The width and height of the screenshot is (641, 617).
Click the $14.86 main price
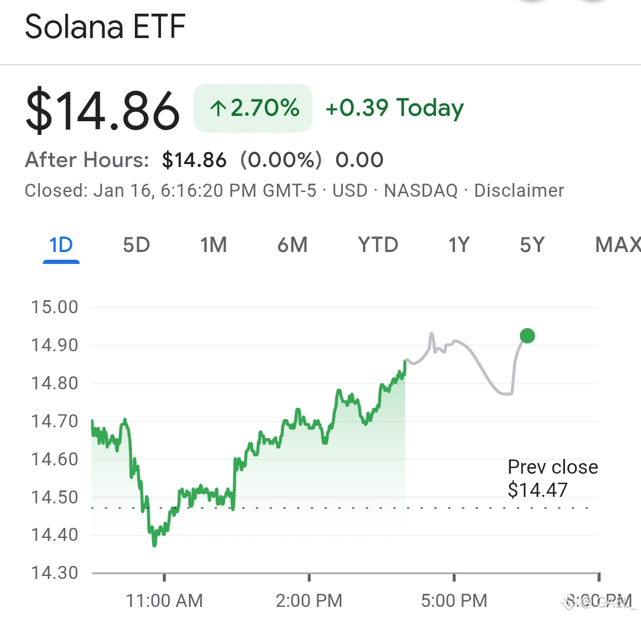click(102, 110)
